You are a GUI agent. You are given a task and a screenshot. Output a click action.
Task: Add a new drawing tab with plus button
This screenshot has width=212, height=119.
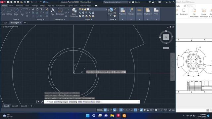click(x=25, y=23)
